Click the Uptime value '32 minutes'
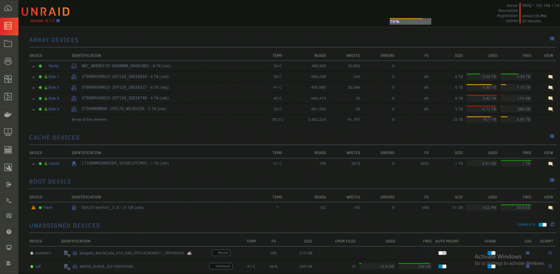The height and width of the screenshot is (274, 560). (531, 21)
